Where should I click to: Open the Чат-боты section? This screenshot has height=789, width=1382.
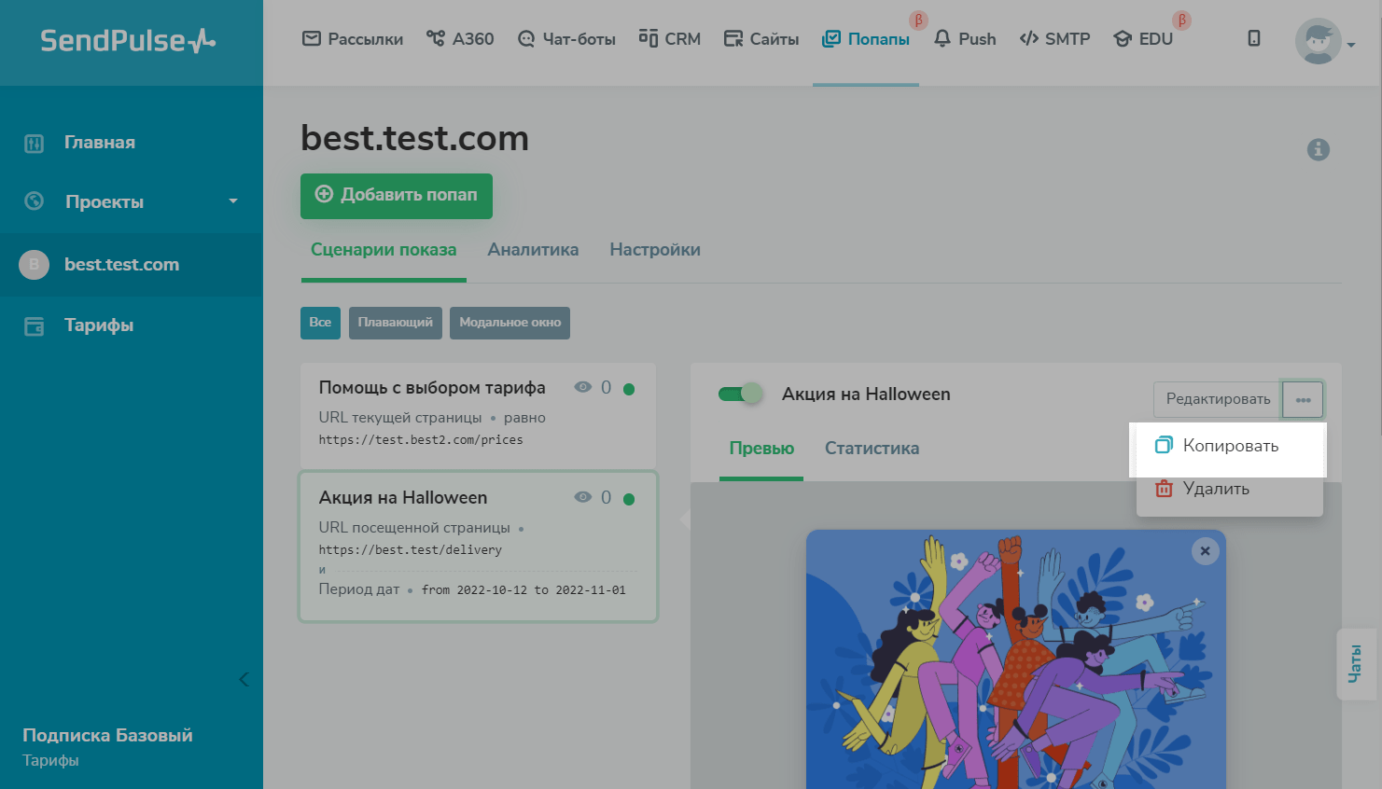(566, 39)
